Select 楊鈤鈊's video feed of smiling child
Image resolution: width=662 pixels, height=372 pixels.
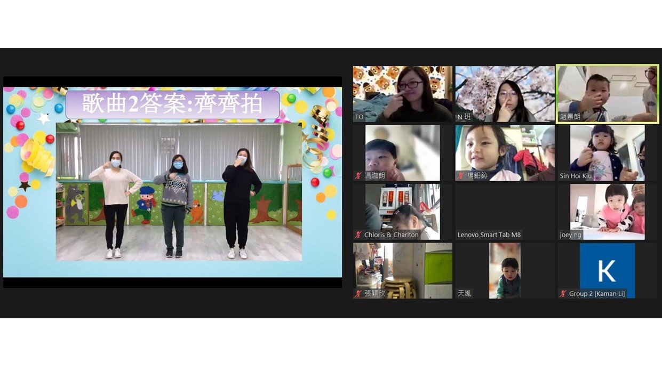coord(505,152)
